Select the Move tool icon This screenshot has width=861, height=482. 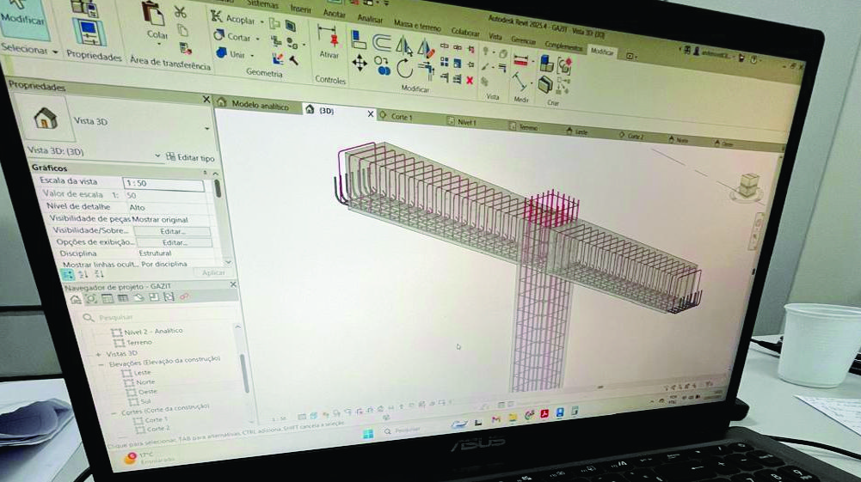360,63
